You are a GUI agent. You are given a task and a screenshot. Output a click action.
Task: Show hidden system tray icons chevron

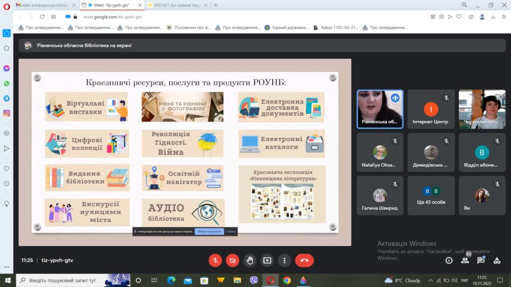point(430,281)
